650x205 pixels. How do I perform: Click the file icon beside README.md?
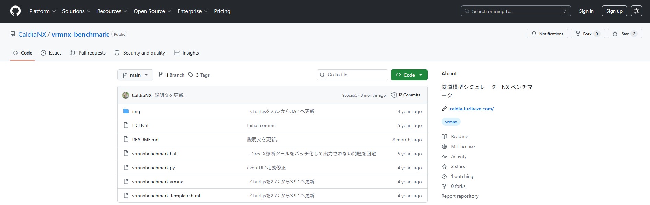pyautogui.click(x=126, y=139)
